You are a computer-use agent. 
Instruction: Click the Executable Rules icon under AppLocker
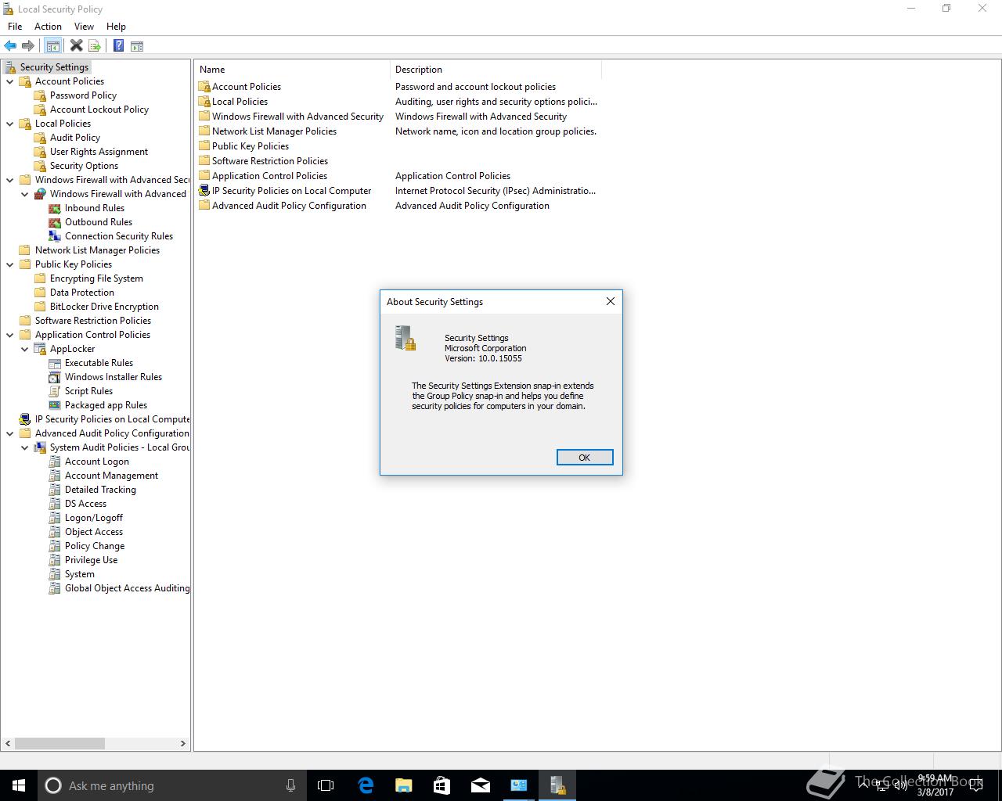(55, 363)
